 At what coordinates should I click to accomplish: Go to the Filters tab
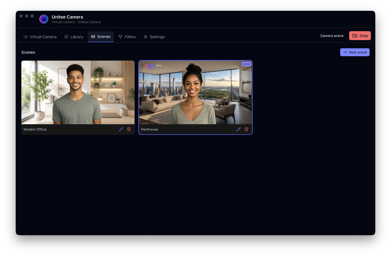[127, 37]
